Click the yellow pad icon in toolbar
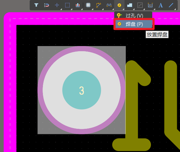 [119, 5]
